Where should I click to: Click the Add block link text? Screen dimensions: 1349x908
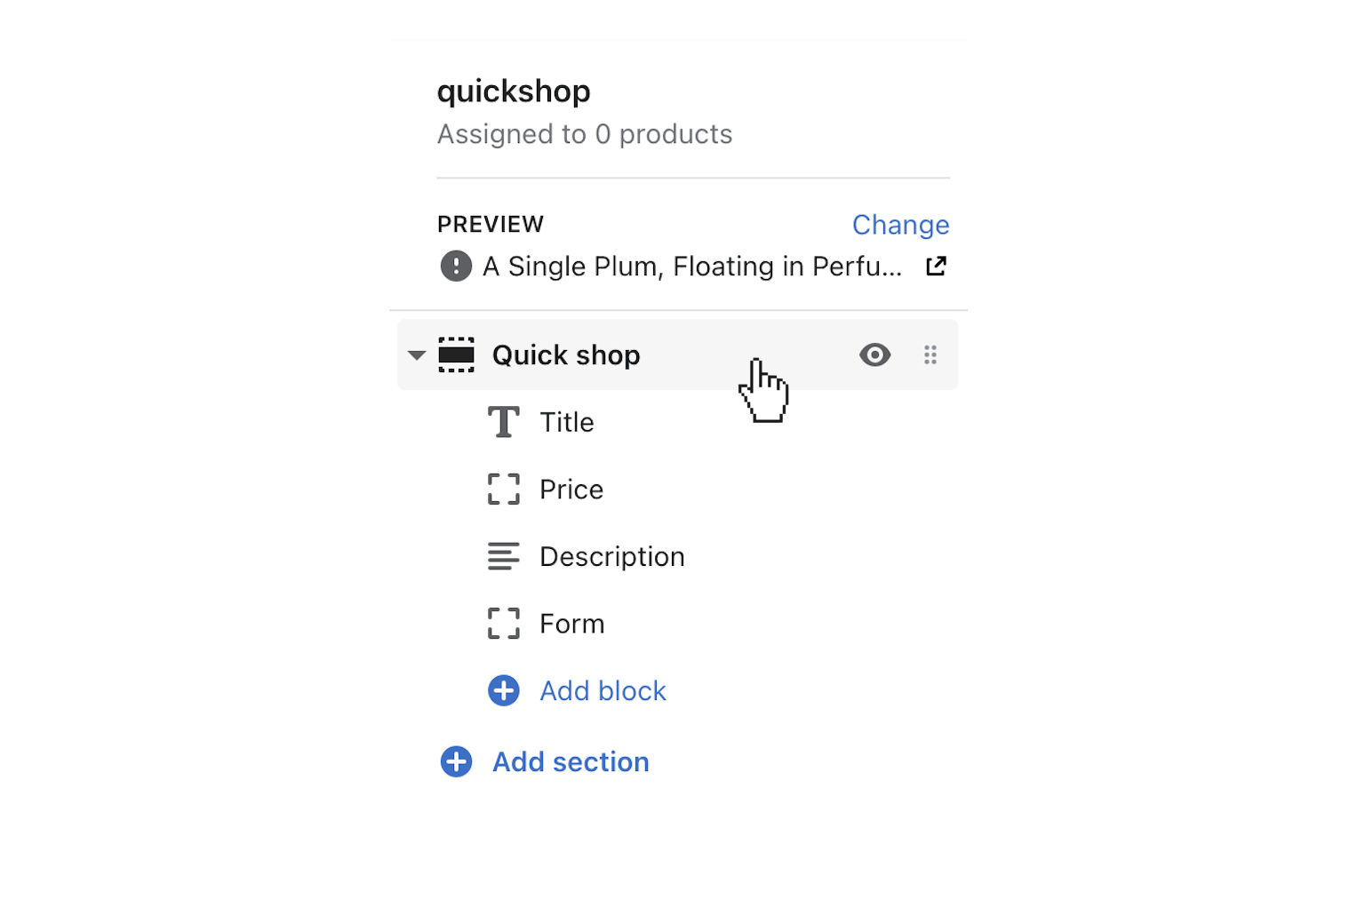[x=603, y=691]
